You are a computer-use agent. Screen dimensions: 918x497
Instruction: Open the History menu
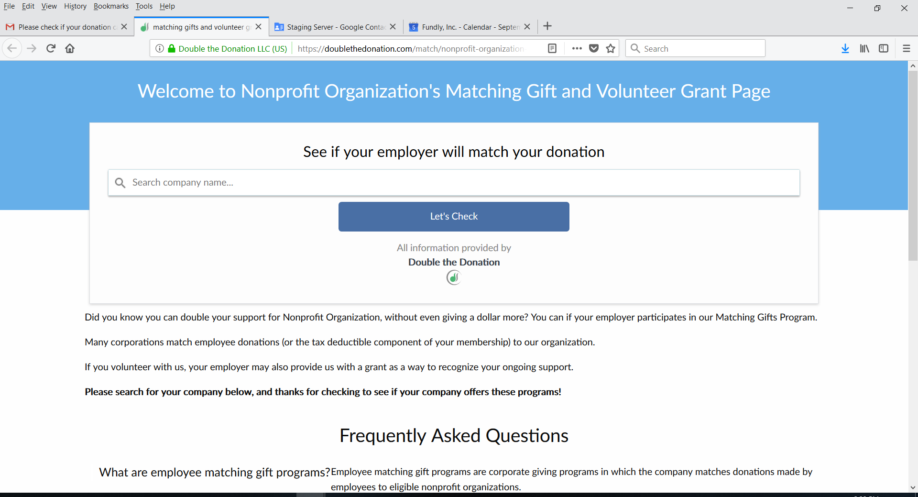[75, 6]
